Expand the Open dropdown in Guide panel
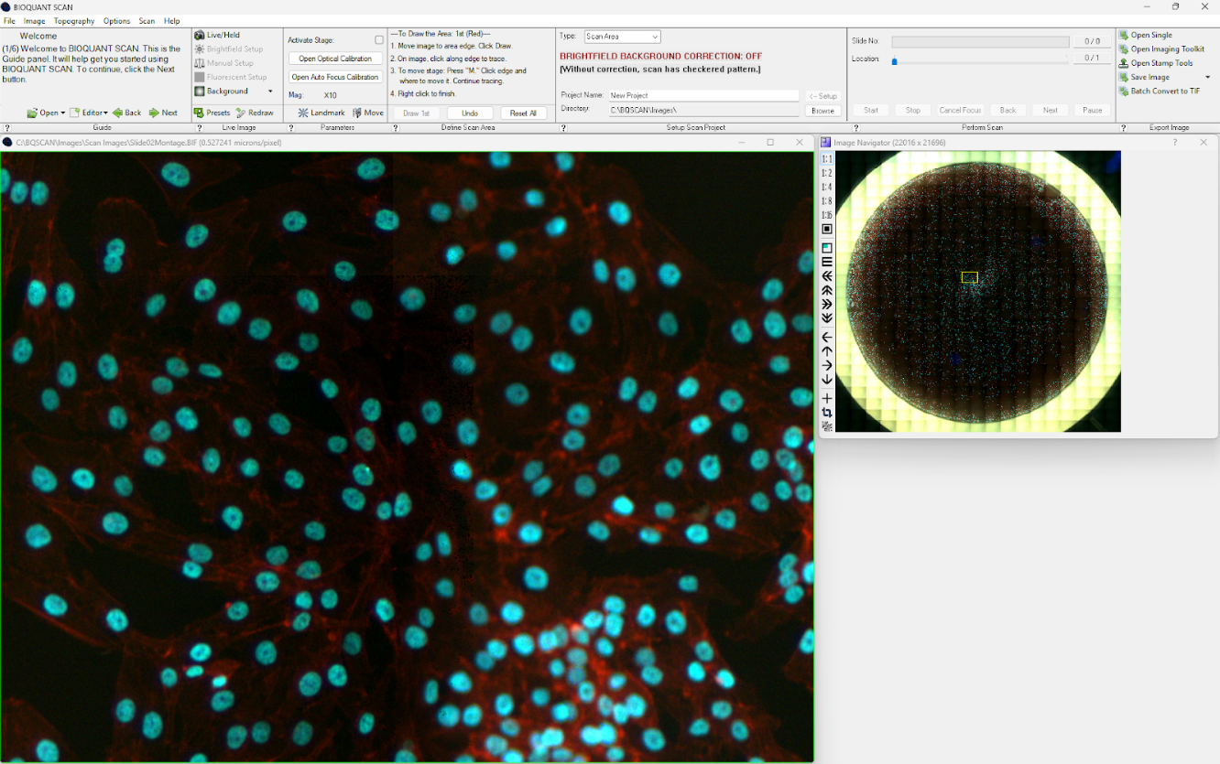The height and width of the screenshot is (764, 1220). (x=61, y=113)
